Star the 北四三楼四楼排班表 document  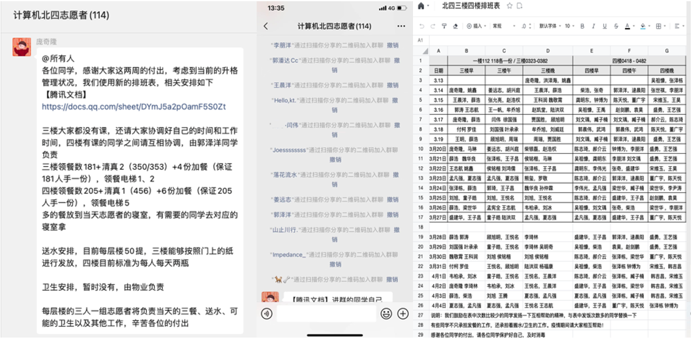509,5
